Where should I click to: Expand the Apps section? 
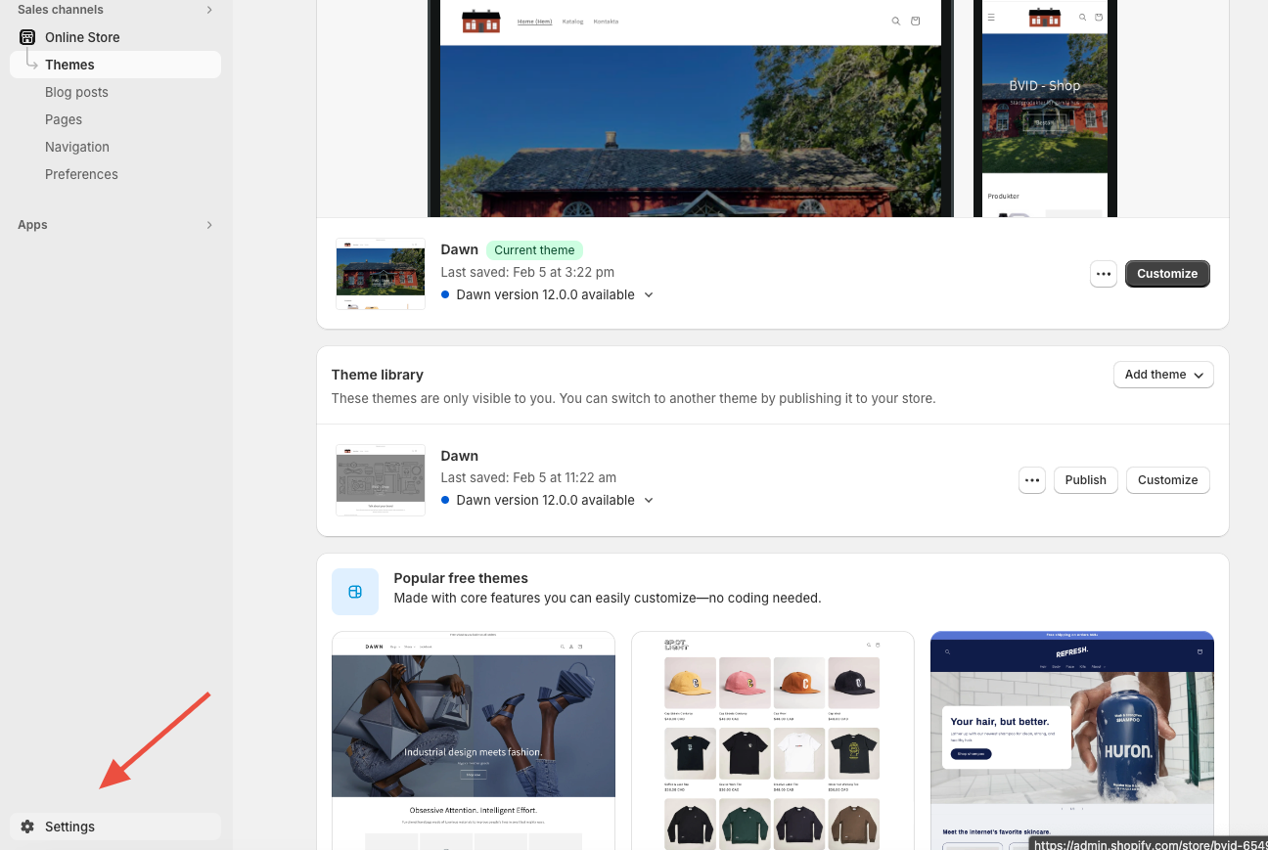coord(208,224)
